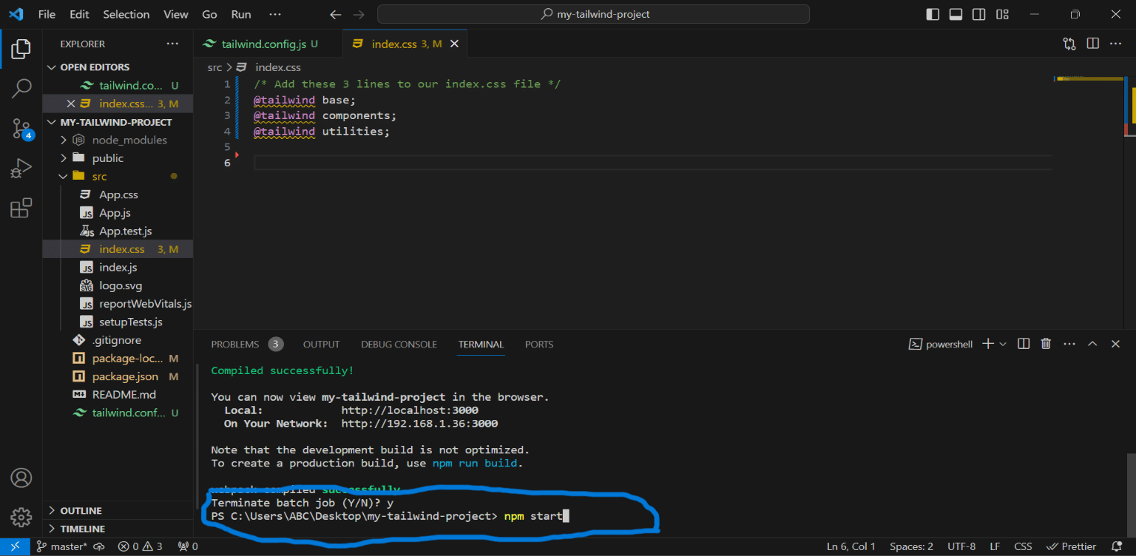The width and height of the screenshot is (1136, 556).
Task: Click the master branch indicator in status bar
Action: (x=61, y=546)
